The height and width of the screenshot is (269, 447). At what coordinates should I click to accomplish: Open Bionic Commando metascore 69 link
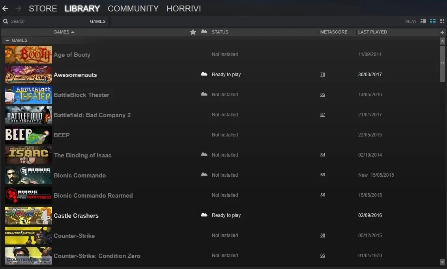(x=322, y=175)
